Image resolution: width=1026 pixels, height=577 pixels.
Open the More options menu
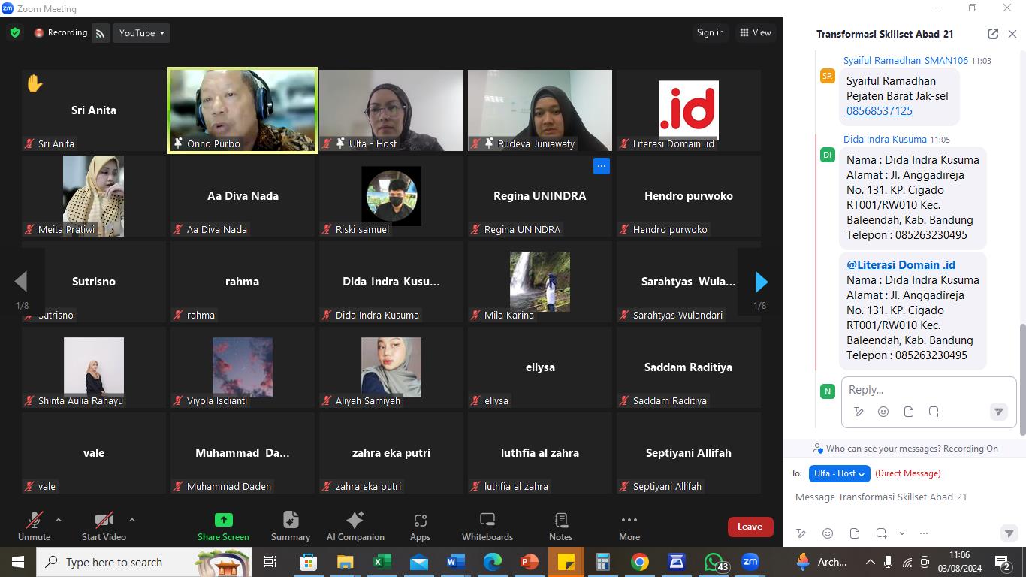click(629, 526)
